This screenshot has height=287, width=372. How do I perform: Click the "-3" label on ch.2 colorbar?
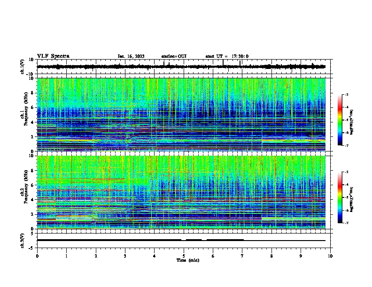pos(347,172)
